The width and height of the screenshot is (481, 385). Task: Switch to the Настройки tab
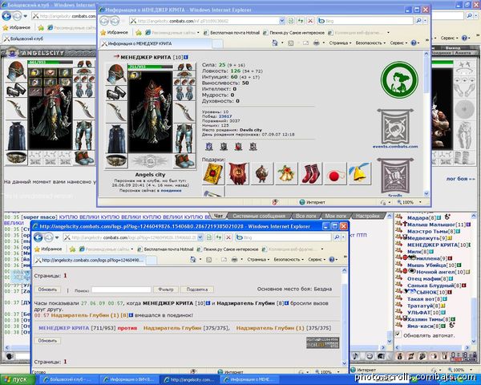pos(368,216)
